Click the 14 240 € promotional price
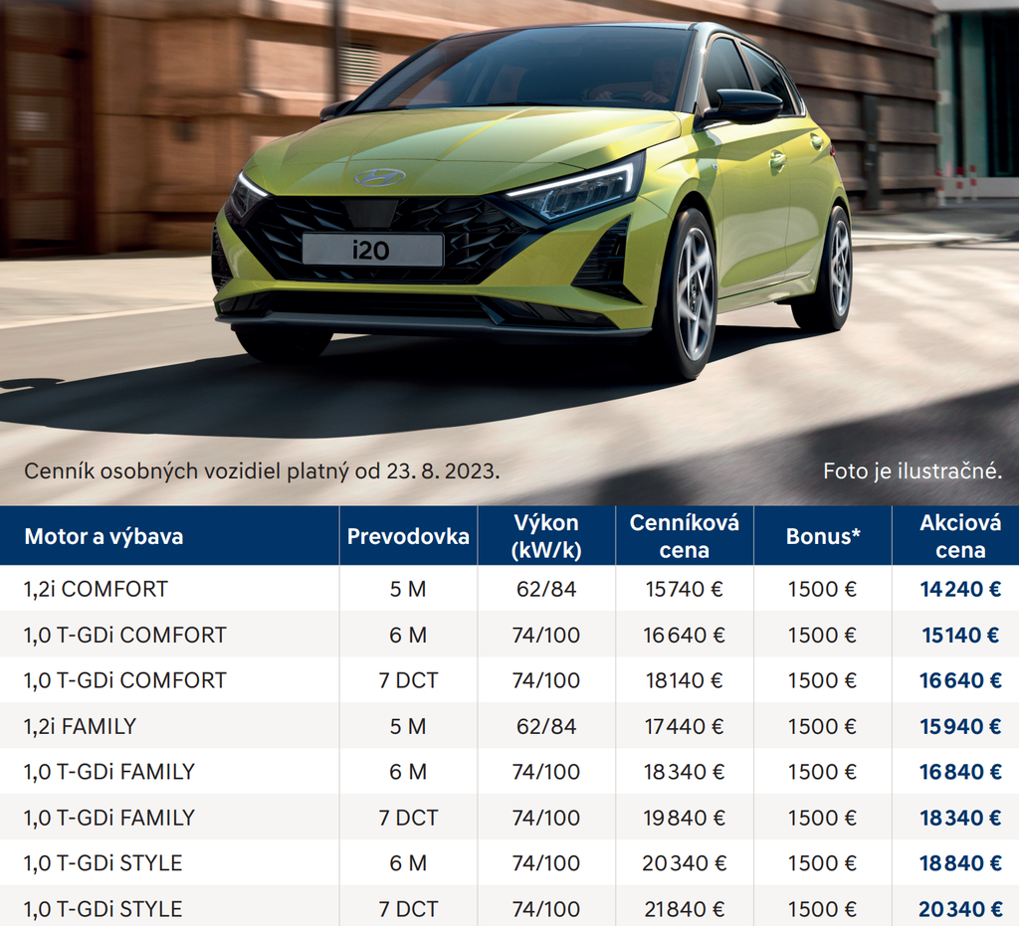1019x926 pixels. [x=959, y=589]
